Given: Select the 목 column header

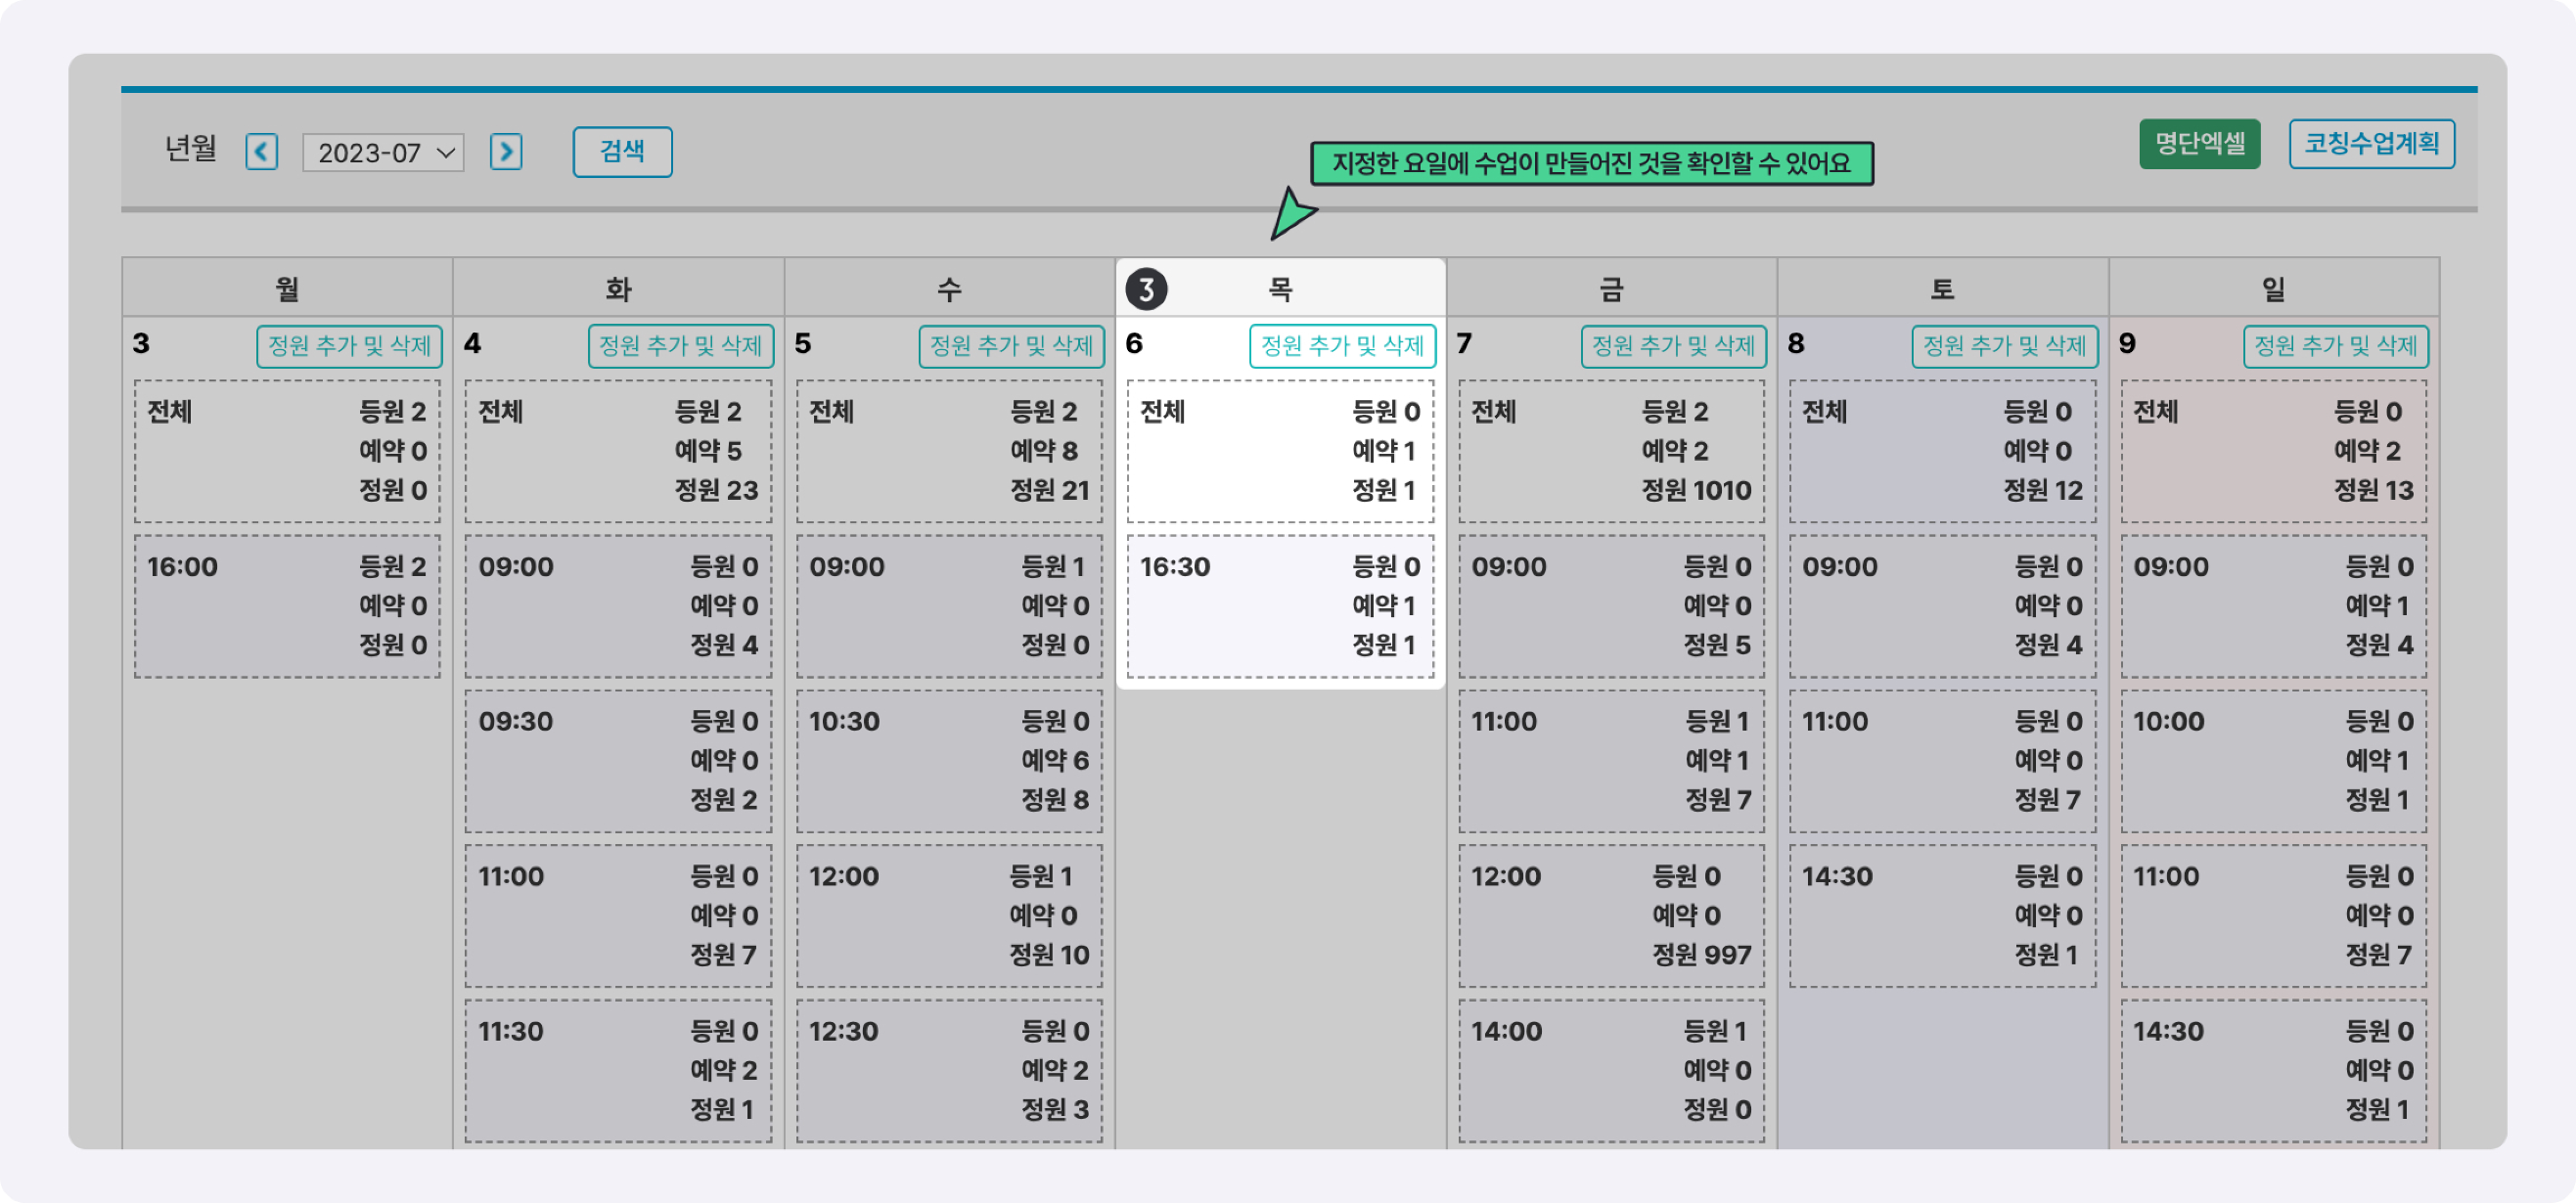Looking at the screenshot, I should point(1281,290).
